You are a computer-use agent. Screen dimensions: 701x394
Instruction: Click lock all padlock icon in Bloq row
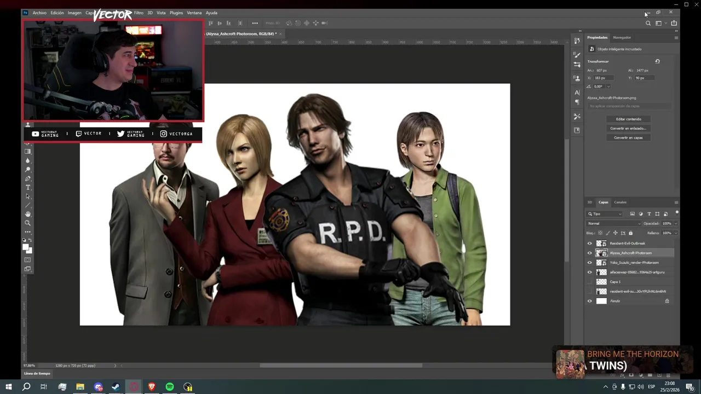click(630, 233)
